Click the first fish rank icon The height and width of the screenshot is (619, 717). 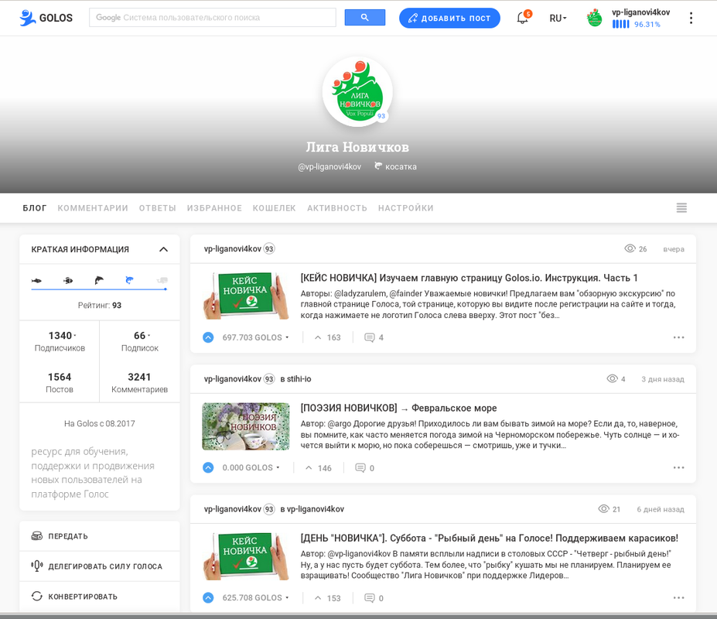click(x=36, y=280)
